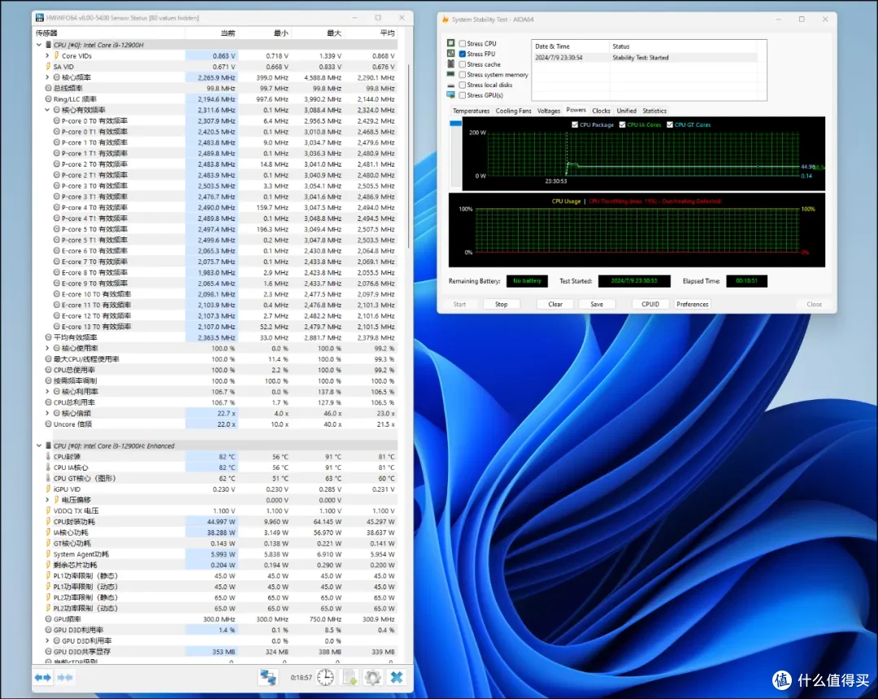Click the blue horizontal progress bar above the power graph
Viewport: 878px width, 699px height.
click(457, 123)
